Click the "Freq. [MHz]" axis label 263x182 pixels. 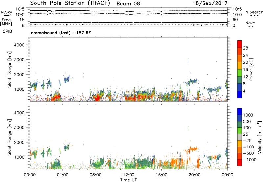click(6, 22)
